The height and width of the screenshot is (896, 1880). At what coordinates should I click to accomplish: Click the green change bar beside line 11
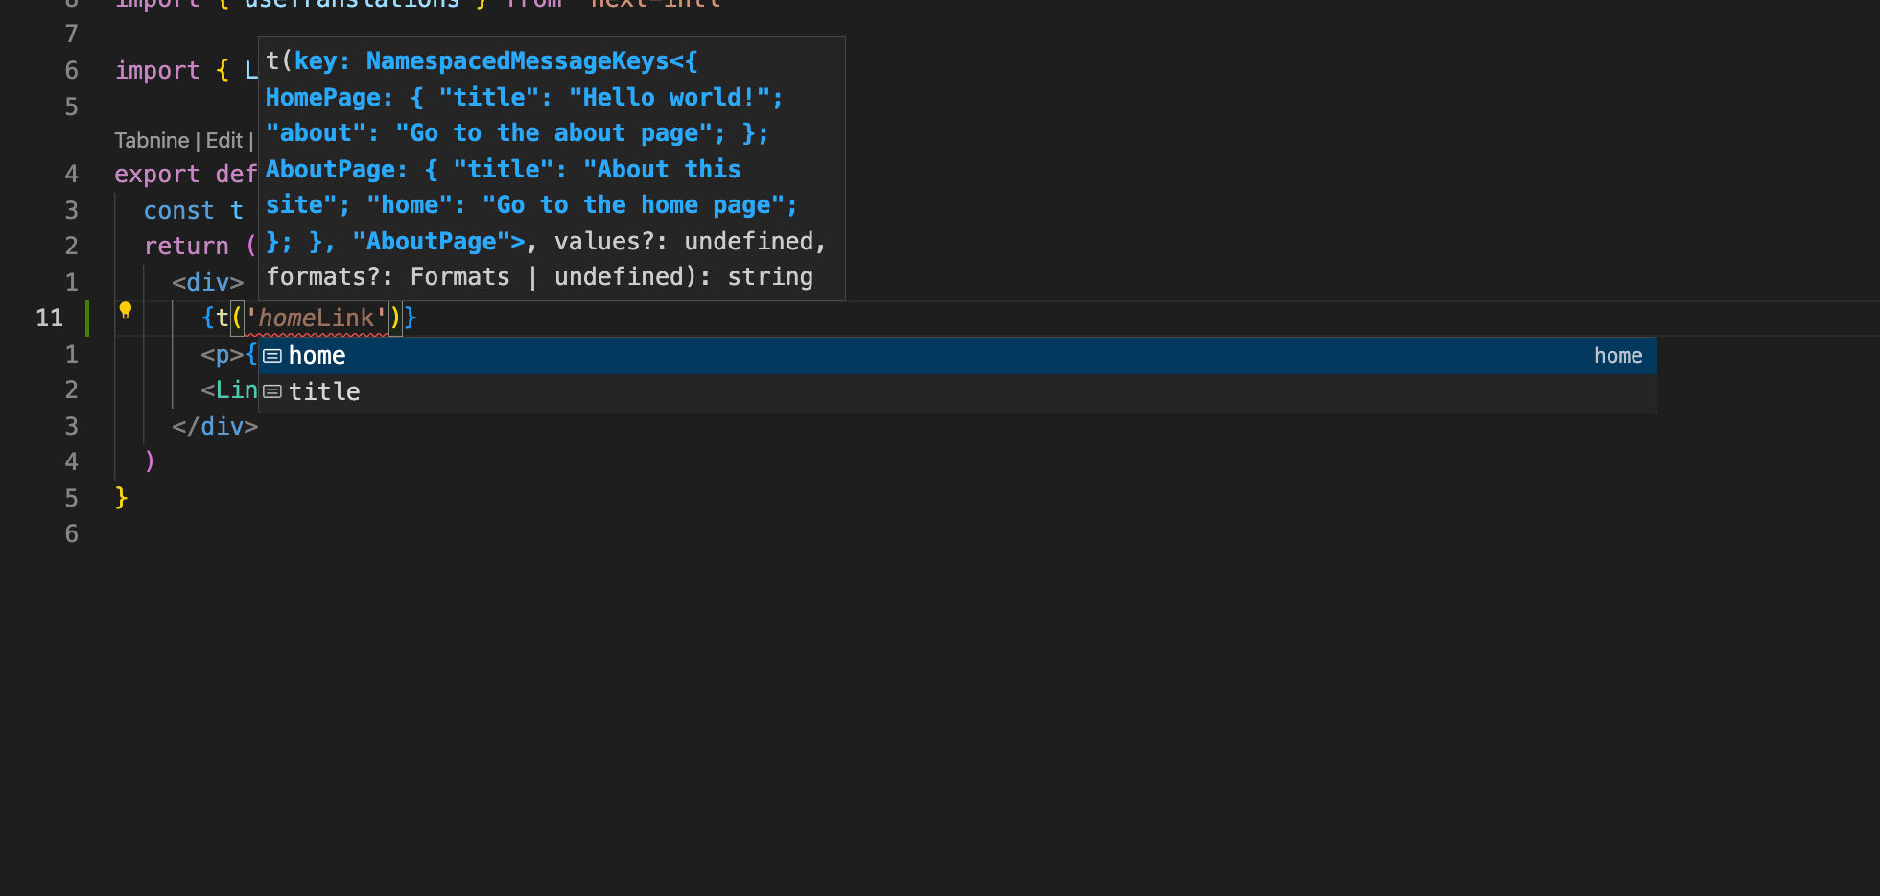87,318
